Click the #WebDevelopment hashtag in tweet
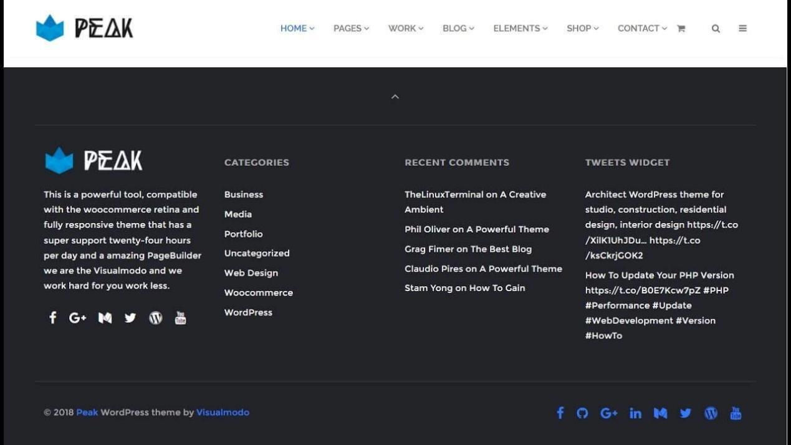 (x=629, y=321)
